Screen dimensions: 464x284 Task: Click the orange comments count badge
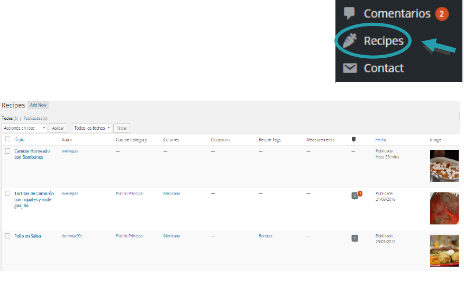pyautogui.click(x=441, y=14)
